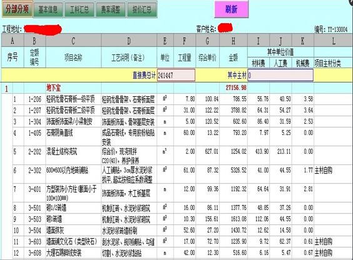353x260 pixels.
Task: Go to the 报价汇总 tab
Action: point(142,9)
